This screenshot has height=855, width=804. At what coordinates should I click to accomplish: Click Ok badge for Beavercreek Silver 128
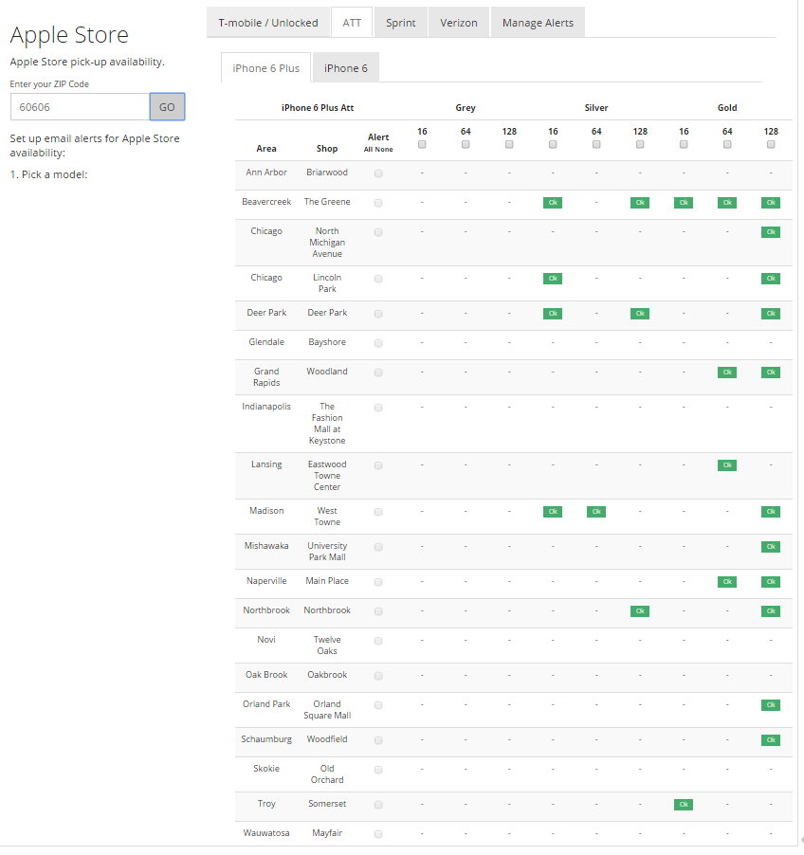point(640,203)
